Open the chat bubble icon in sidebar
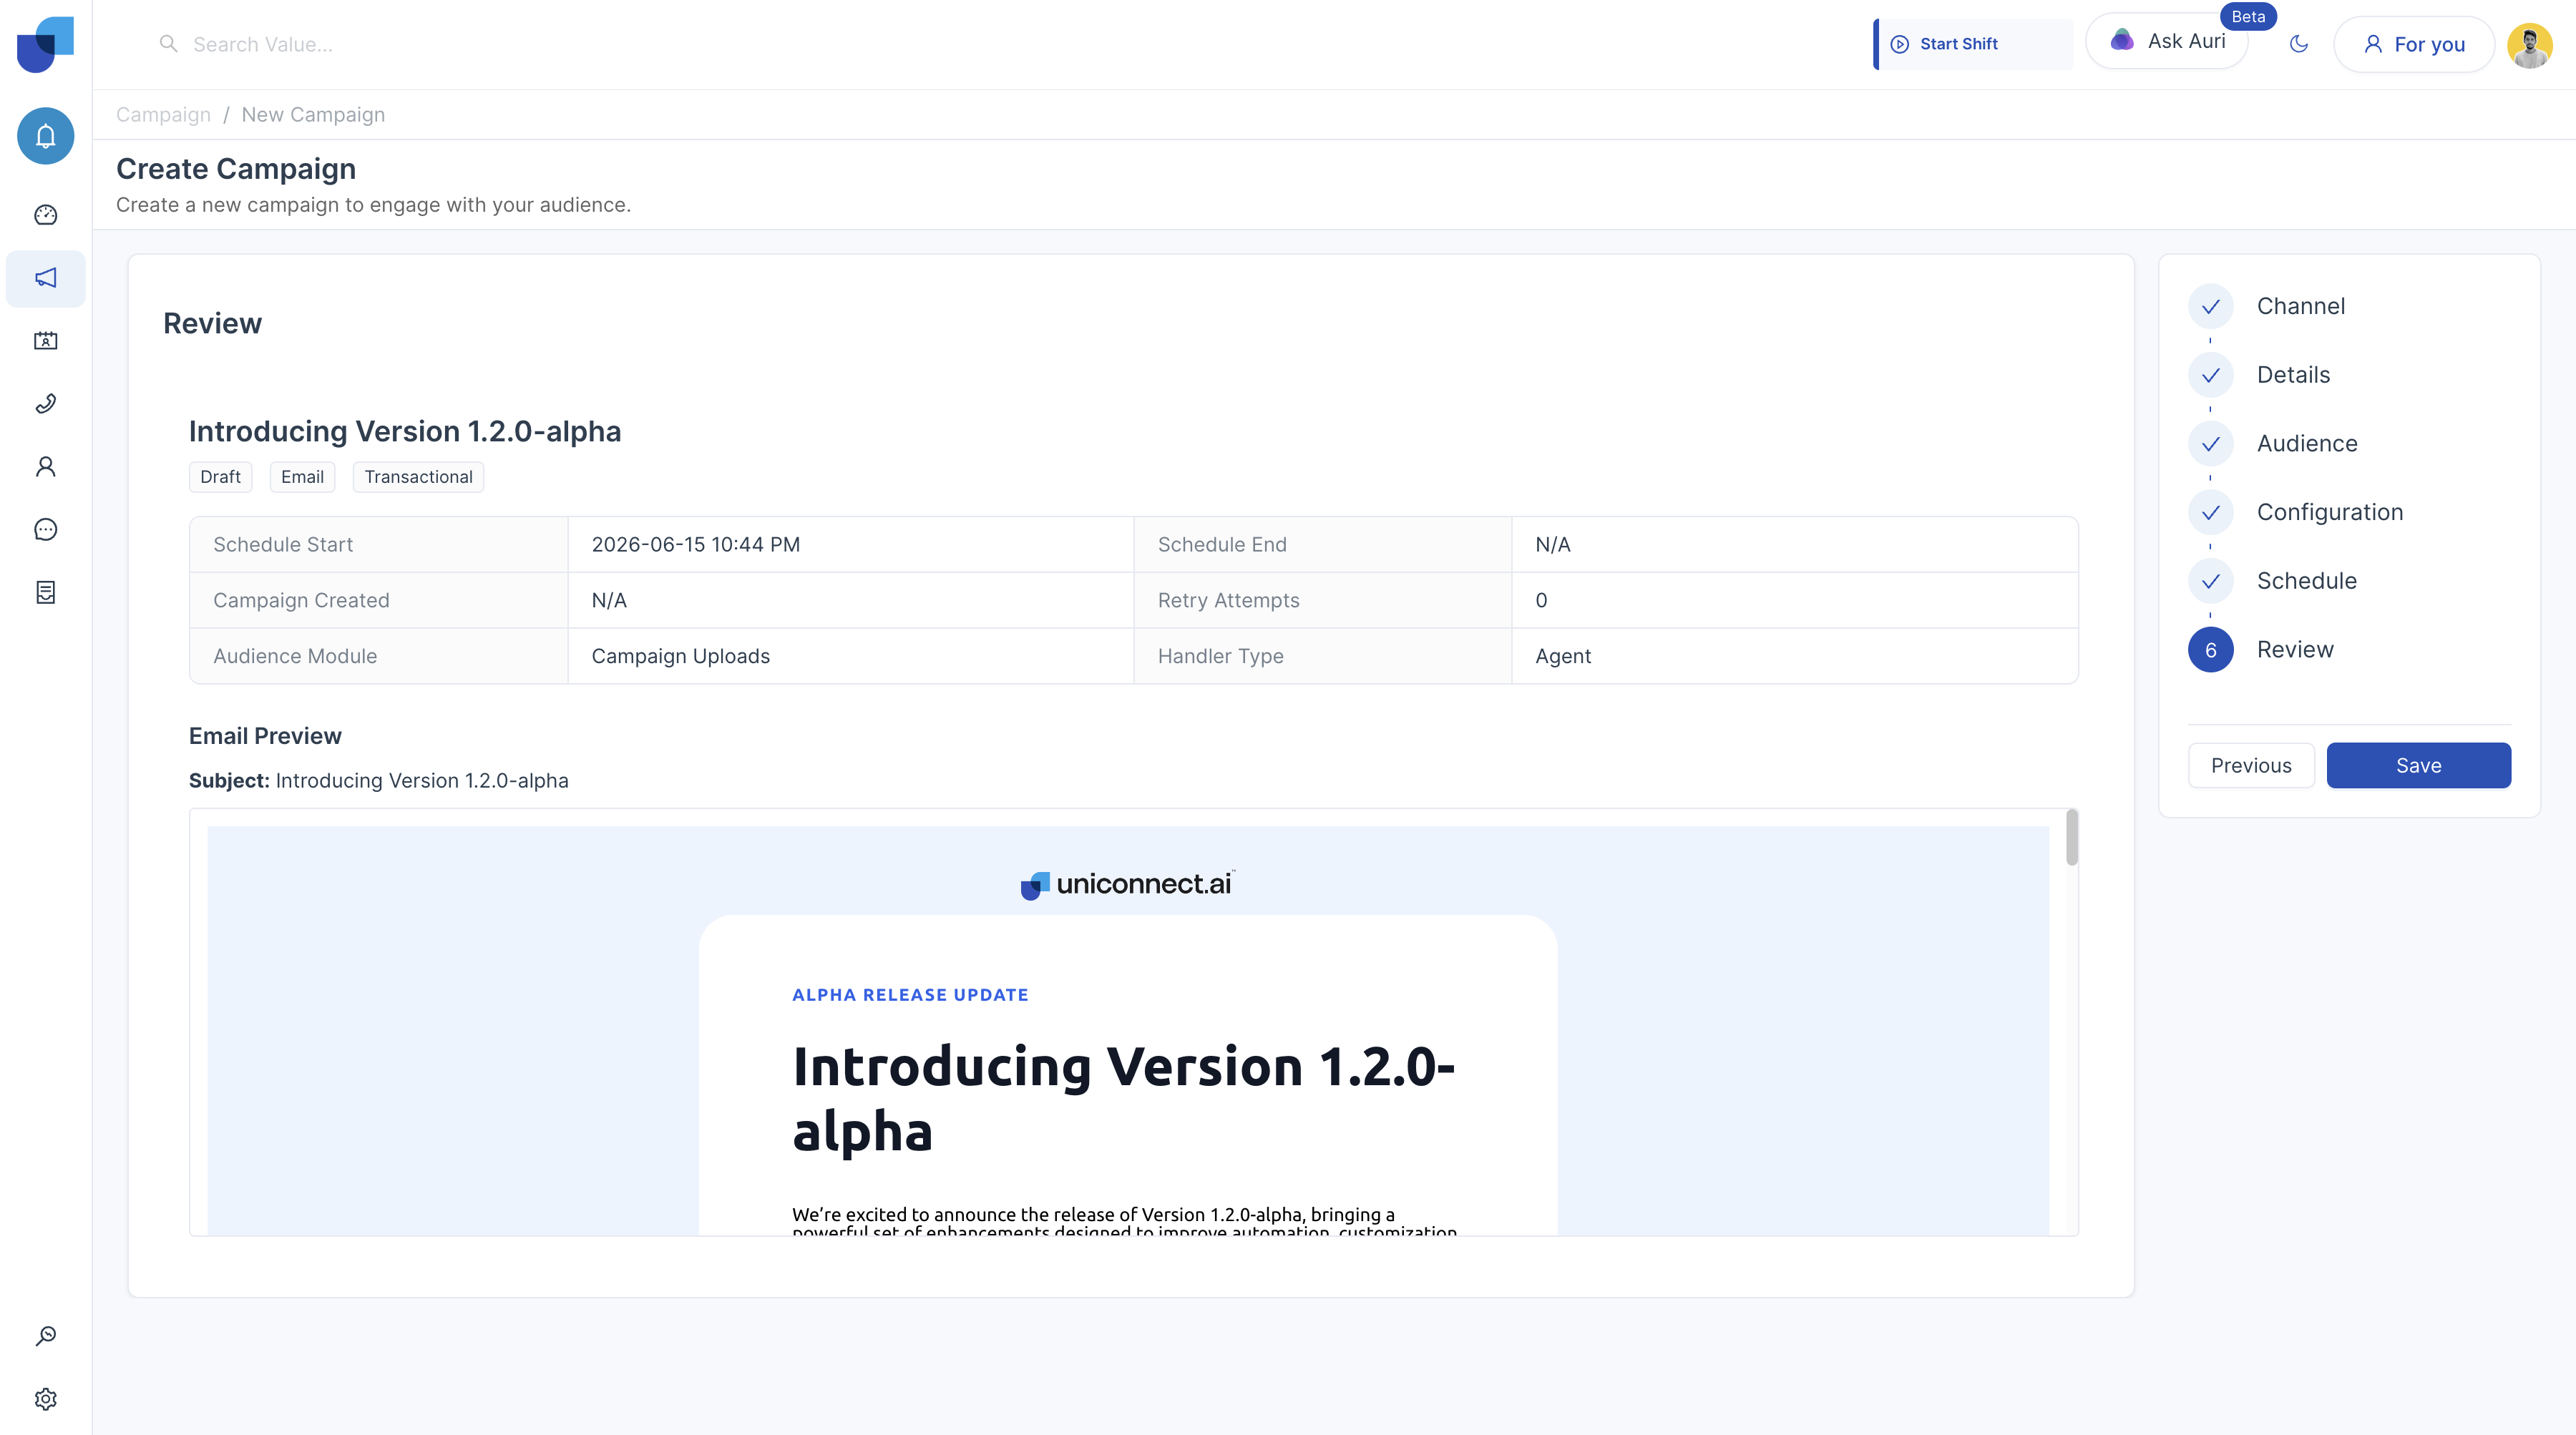 [x=46, y=530]
